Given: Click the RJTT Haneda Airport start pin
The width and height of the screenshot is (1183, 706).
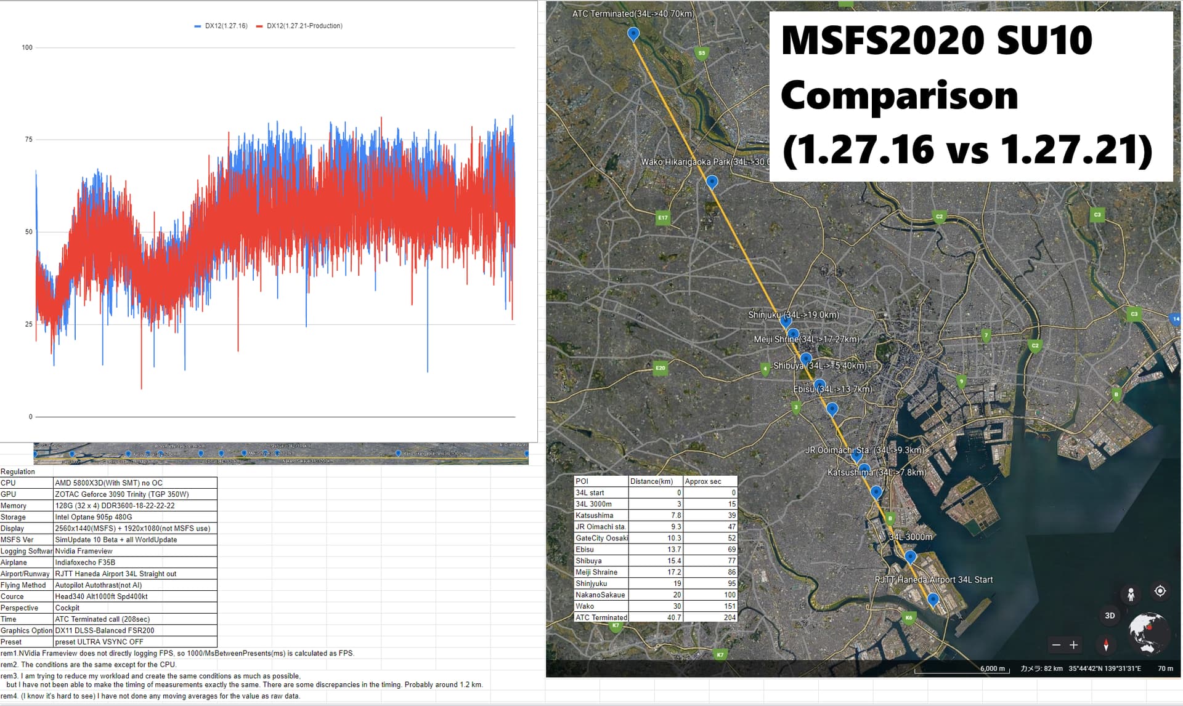Looking at the screenshot, I should click(x=933, y=600).
